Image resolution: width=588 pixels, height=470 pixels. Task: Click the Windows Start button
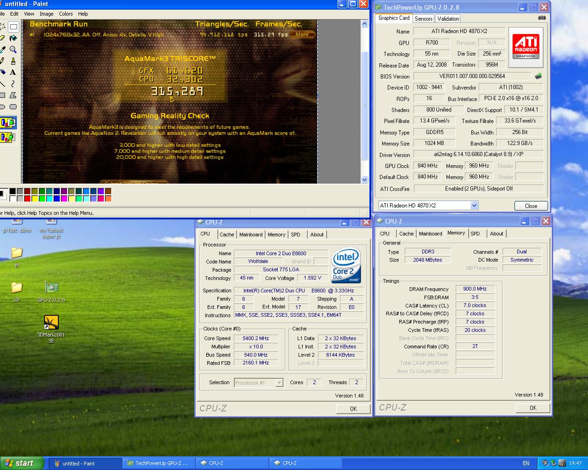coord(22,463)
